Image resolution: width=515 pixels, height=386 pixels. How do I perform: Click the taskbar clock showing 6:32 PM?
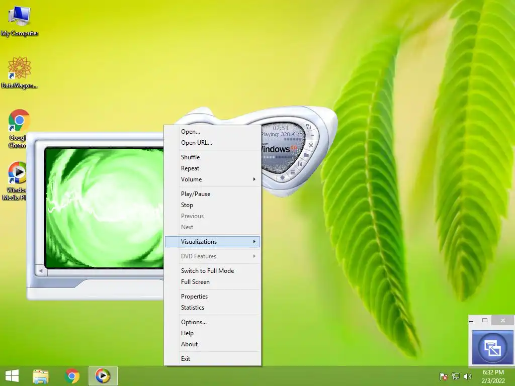[x=493, y=376]
